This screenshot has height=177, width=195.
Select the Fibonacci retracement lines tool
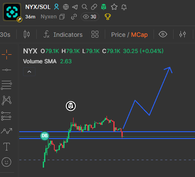click(x=6, y=85)
